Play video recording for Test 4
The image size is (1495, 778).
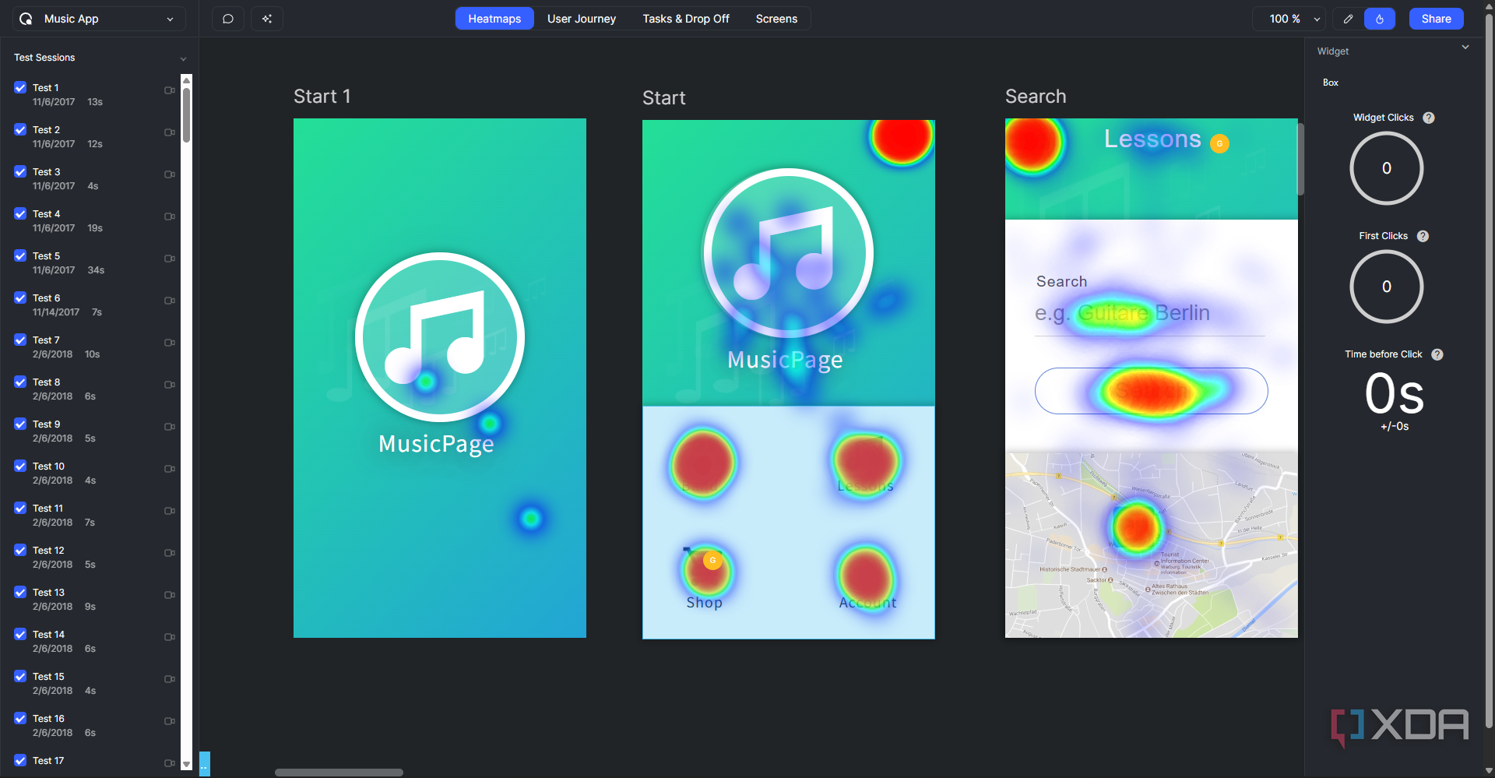(170, 217)
